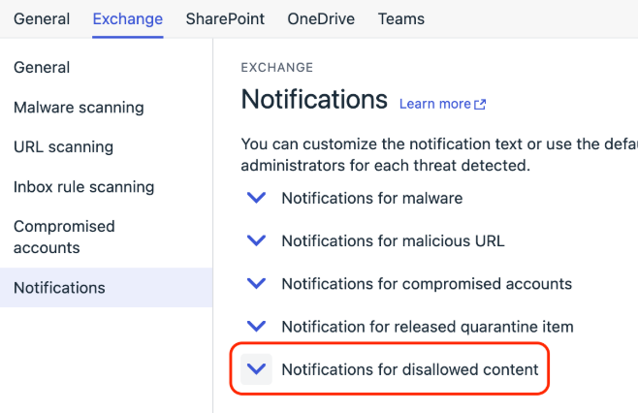Click the Notifications for malicious URL label

click(393, 240)
